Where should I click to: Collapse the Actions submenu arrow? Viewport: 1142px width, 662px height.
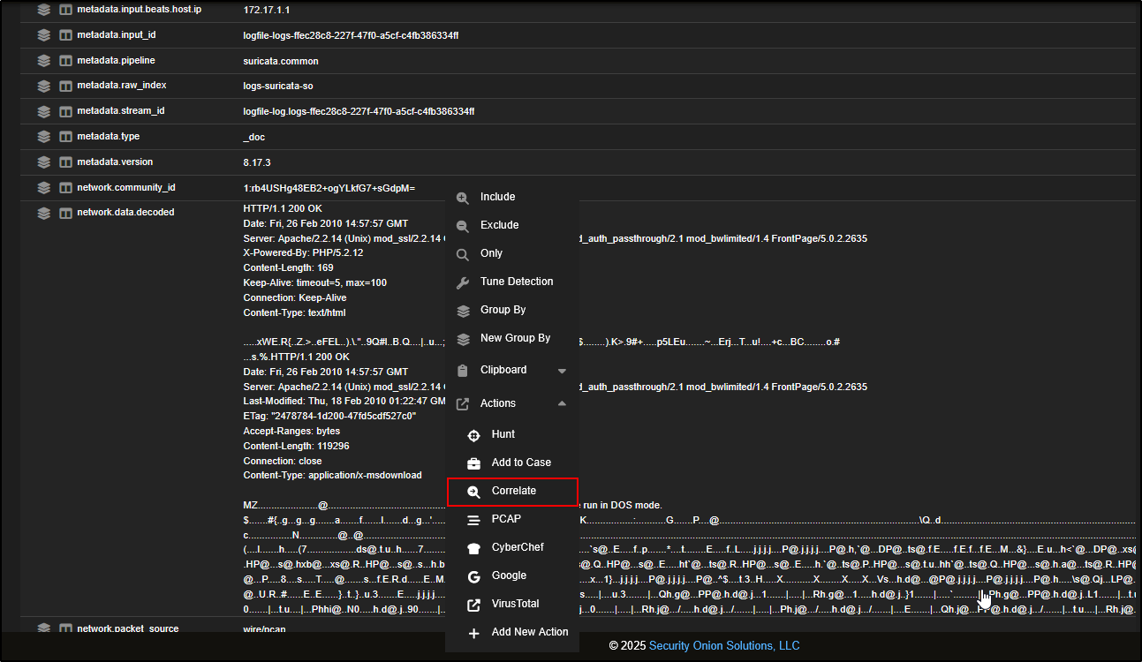pos(562,403)
